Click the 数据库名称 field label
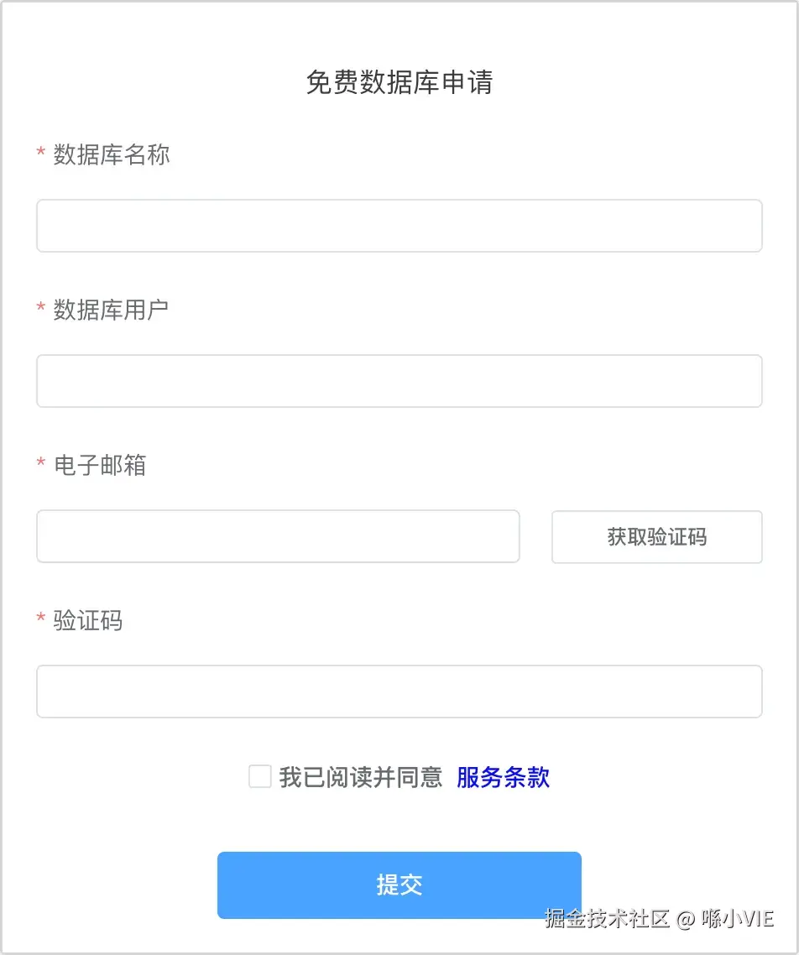799x955 pixels. point(112,154)
